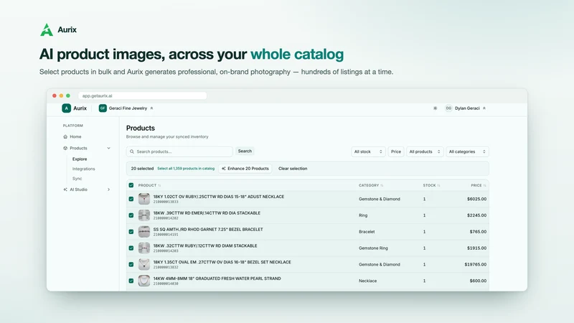The image size is (574, 323).
Task: Sort by the PRODUCT column arrows
Action: pyautogui.click(x=159, y=185)
